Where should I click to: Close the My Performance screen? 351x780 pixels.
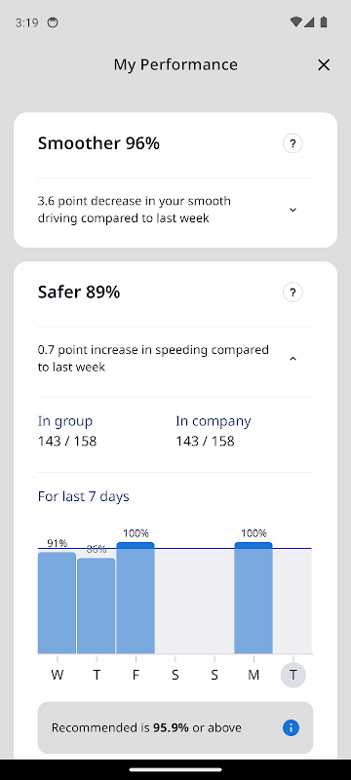(x=324, y=64)
